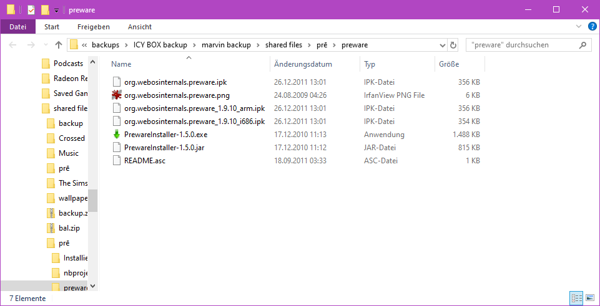The height and width of the screenshot is (306, 600).
Task: Open the Customize Quick Access Toolbar dropdown
Action: [56, 10]
